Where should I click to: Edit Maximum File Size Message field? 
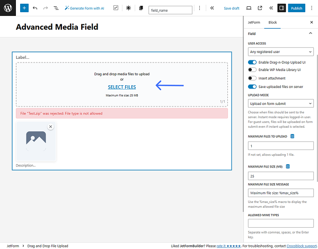[281, 193]
